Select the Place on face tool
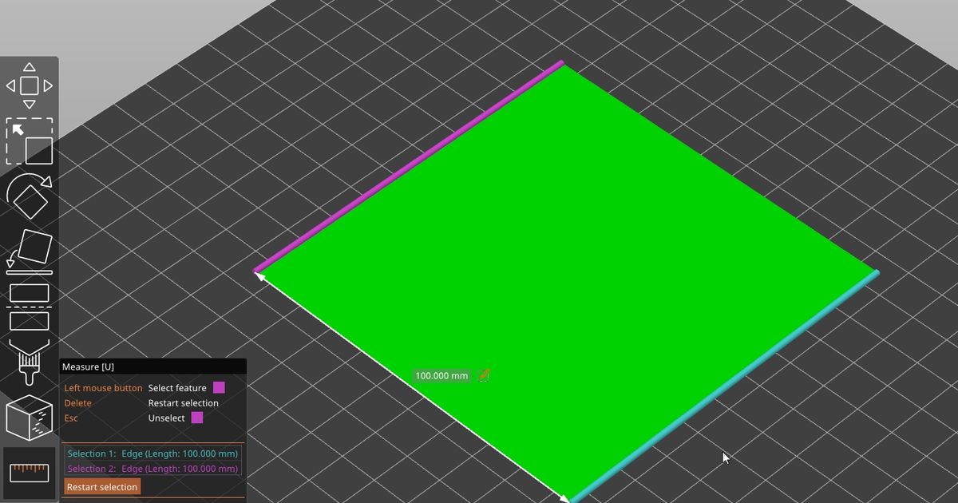Screen dimensions: 958x503 pyautogui.click(x=30, y=249)
